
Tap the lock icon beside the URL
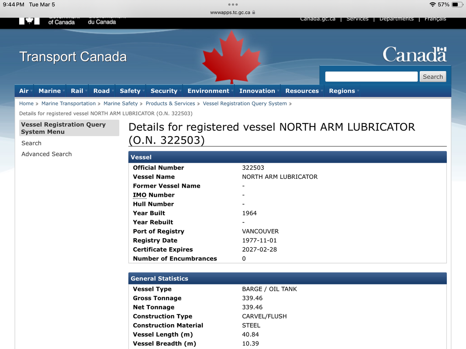pyautogui.click(x=253, y=13)
